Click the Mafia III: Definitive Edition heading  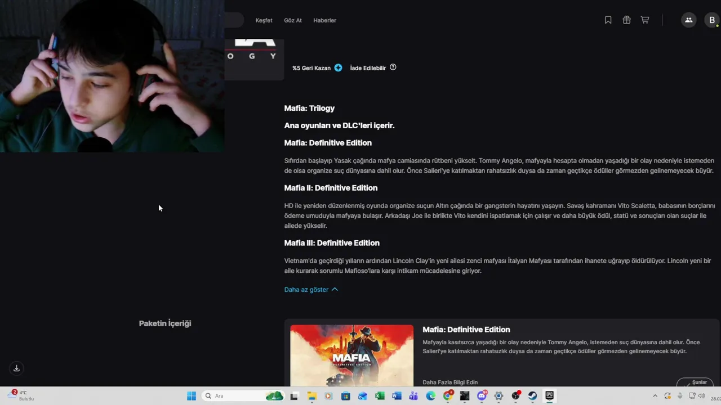pyautogui.click(x=332, y=243)
